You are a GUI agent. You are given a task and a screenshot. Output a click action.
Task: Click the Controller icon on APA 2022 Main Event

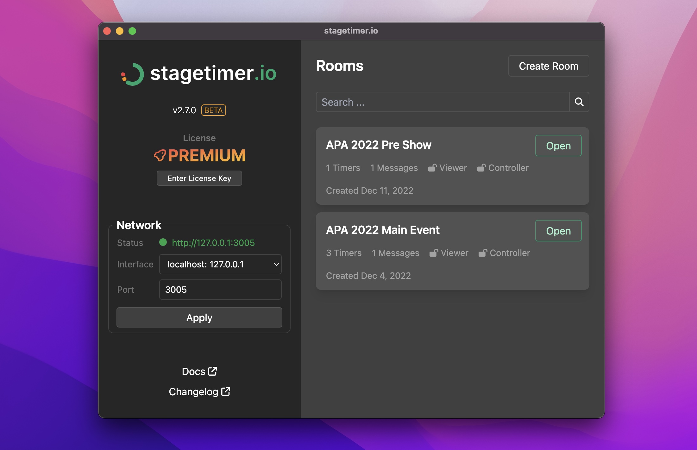(481, 253)
